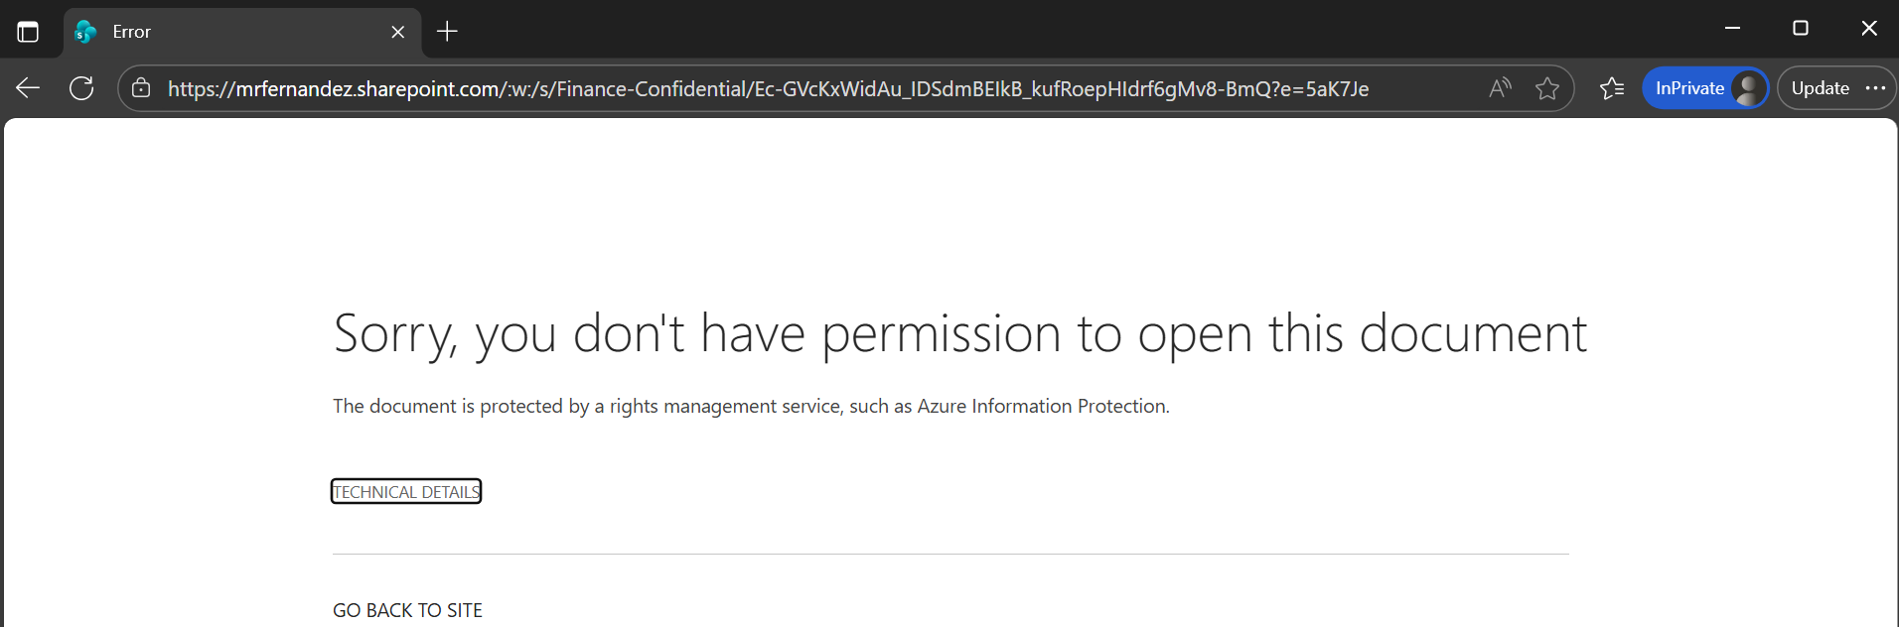Refresh the SharePoint error page
The image size is (1899, 627).
click(x=81, y=88)
